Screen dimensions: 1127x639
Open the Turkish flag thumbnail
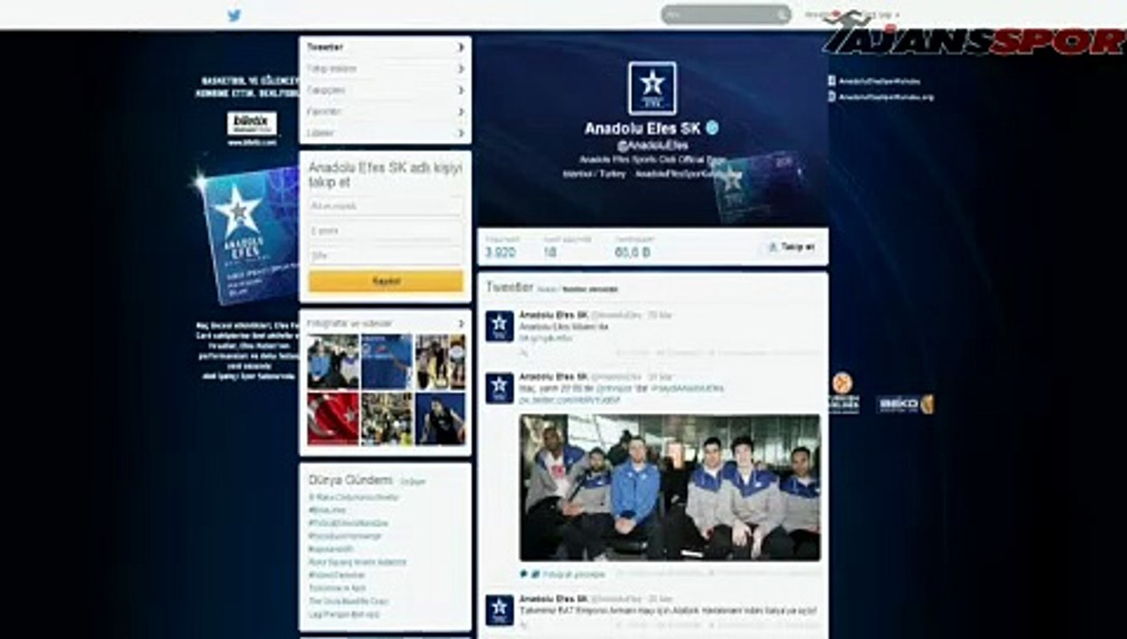click(x=333, y=419)
